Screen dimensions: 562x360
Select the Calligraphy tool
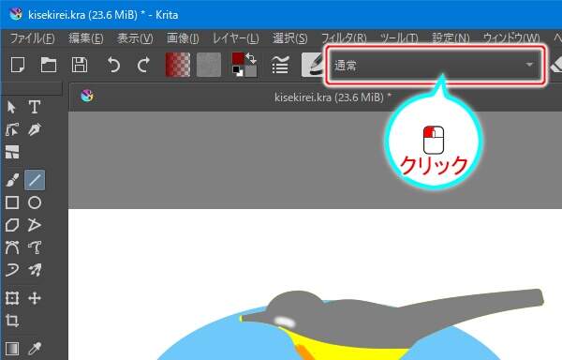[x=35, y=129]
